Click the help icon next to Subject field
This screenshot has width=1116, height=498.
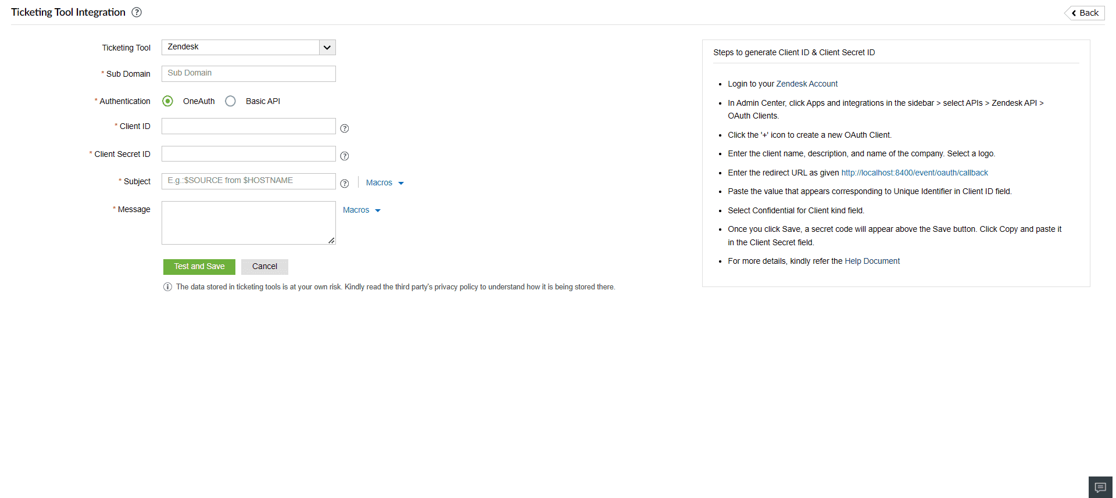[x=345, y=184]
